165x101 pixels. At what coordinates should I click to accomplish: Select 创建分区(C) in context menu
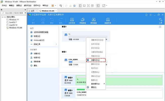click(x=96, y=60)
